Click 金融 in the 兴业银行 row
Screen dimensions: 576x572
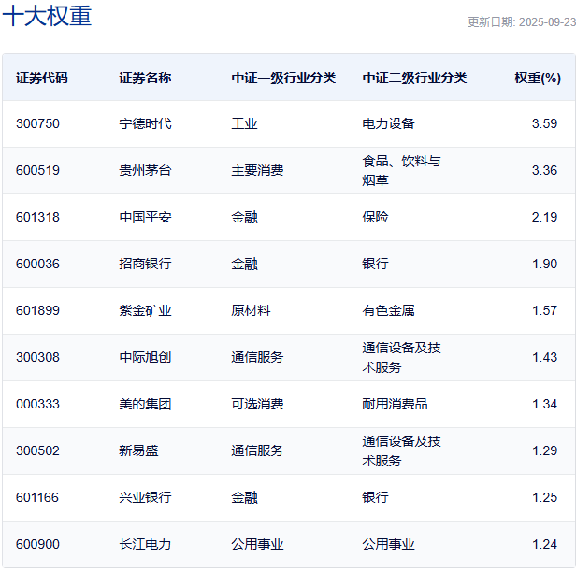[x=244, y=497]
